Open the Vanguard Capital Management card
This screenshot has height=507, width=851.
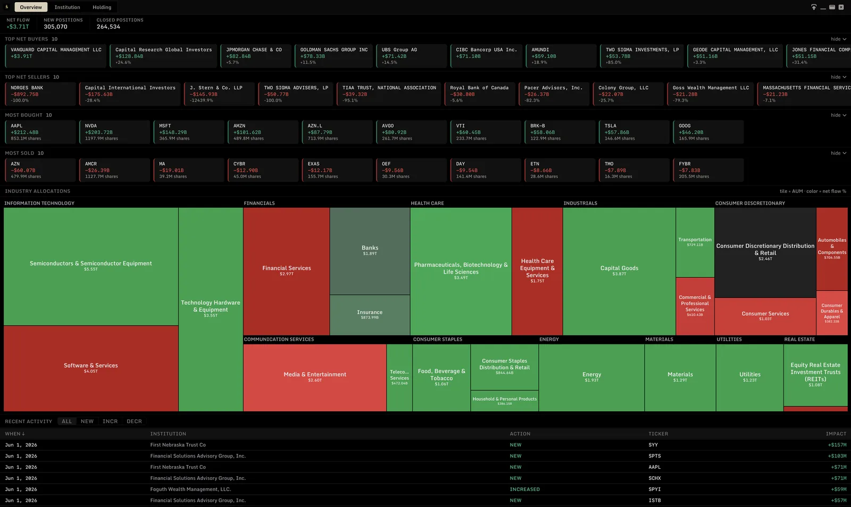point(56,55)
